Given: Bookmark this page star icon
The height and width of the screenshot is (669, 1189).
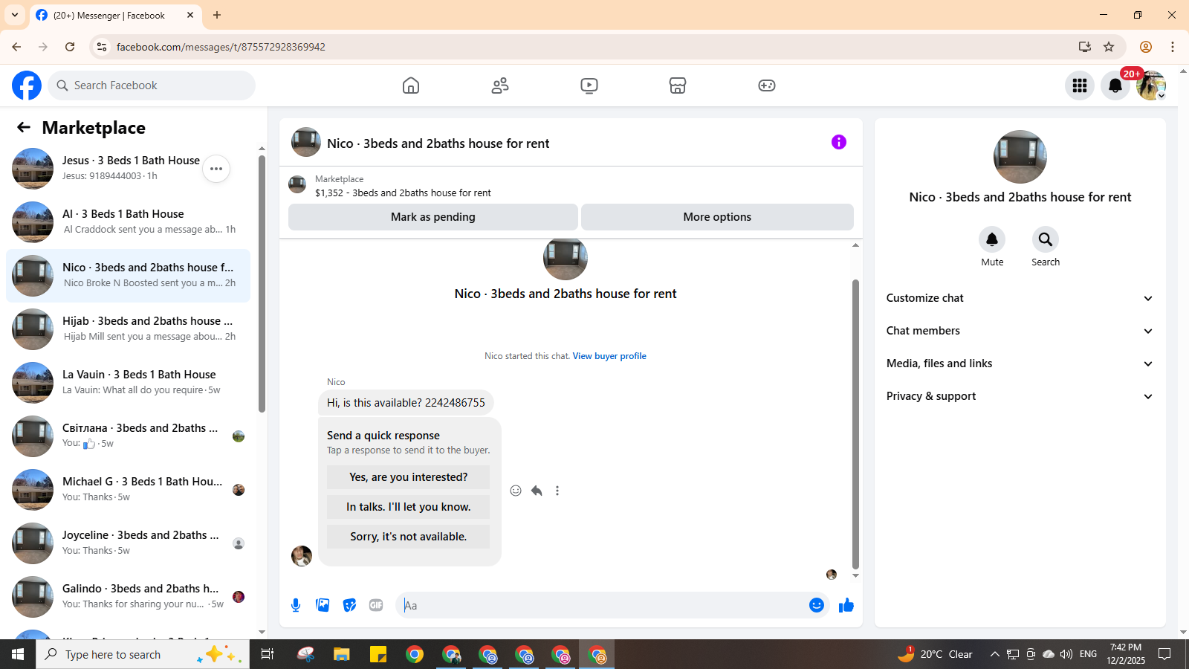Looking at the screenshot, I should click(x=1109, y=47).
